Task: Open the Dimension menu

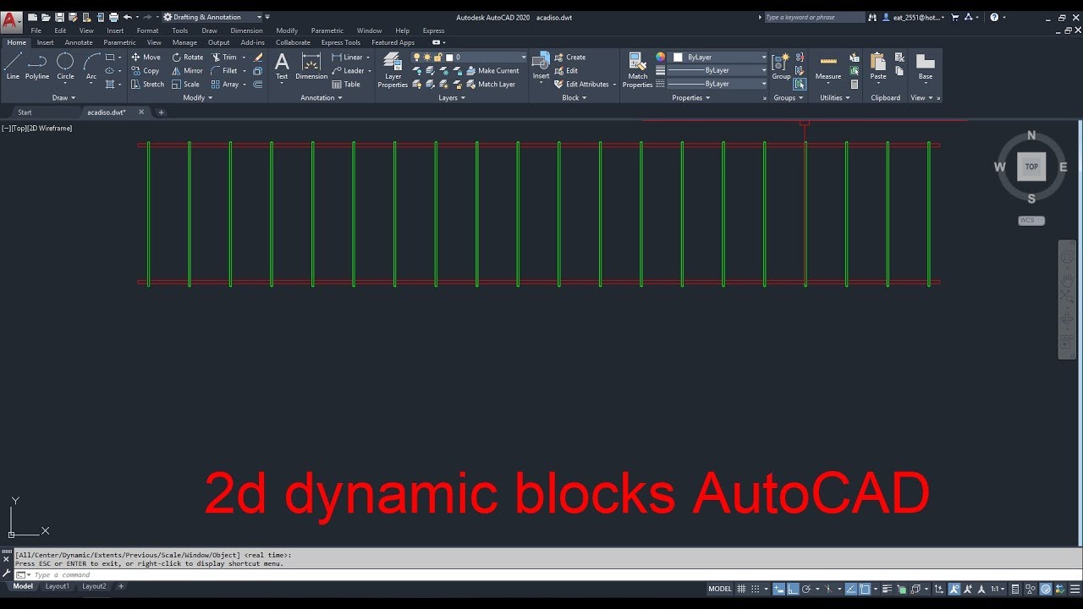Action: click(246, 30)
